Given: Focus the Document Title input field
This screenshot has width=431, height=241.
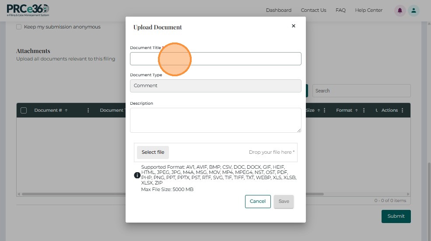Looking at the screenshot, I should [x=215, y=59].
